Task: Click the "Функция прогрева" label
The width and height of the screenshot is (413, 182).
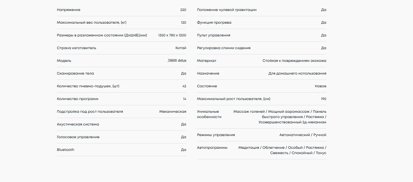Action: click(x=214, y=23)
